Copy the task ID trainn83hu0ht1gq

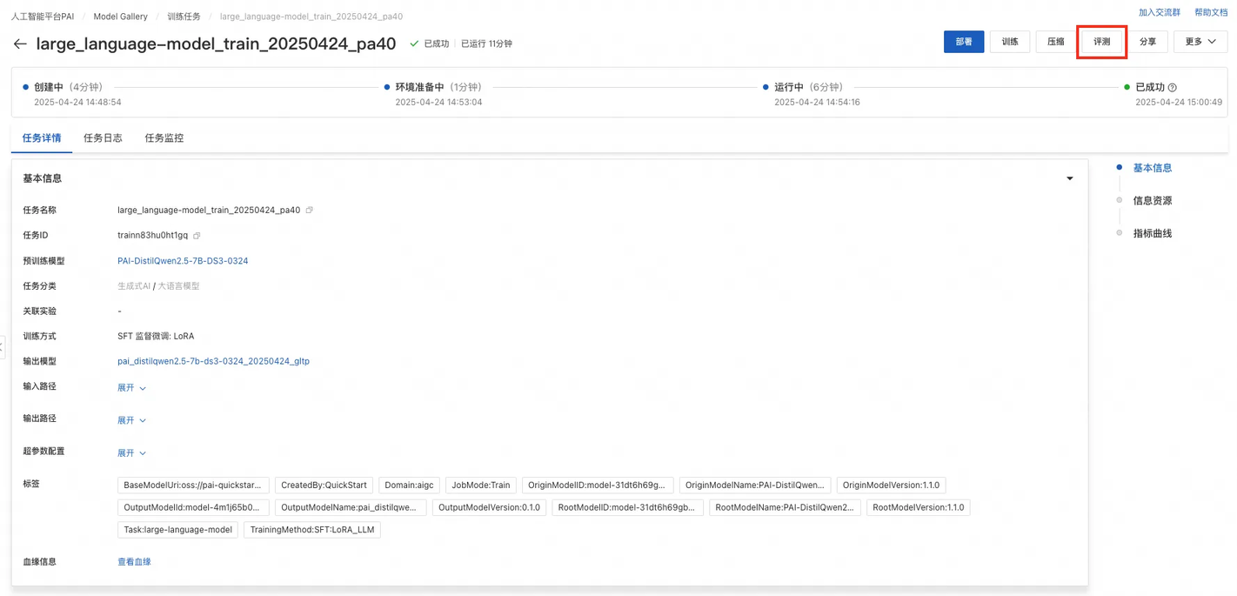[x=197, y=236]
